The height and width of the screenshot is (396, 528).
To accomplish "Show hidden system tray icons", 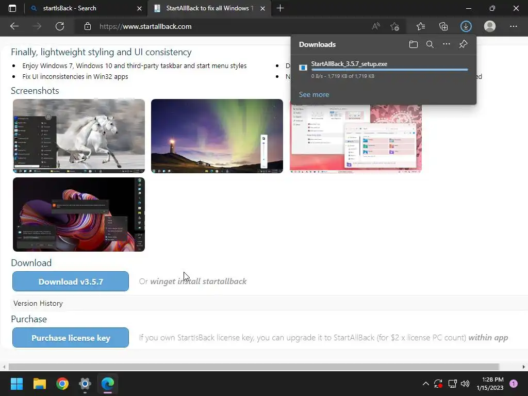I will point(425,384).
